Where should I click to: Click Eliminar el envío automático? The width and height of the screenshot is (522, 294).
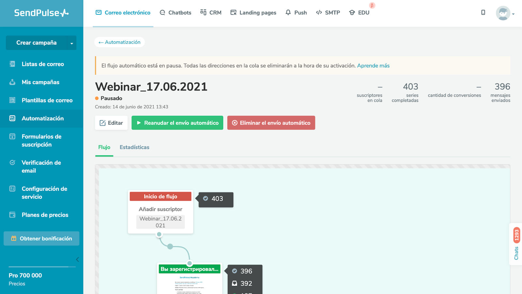(271, 123)
